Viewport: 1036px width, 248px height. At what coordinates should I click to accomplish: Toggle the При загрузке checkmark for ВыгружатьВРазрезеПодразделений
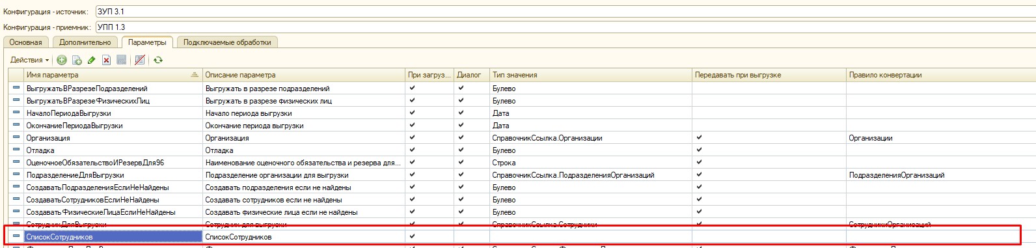coord(412,88)
